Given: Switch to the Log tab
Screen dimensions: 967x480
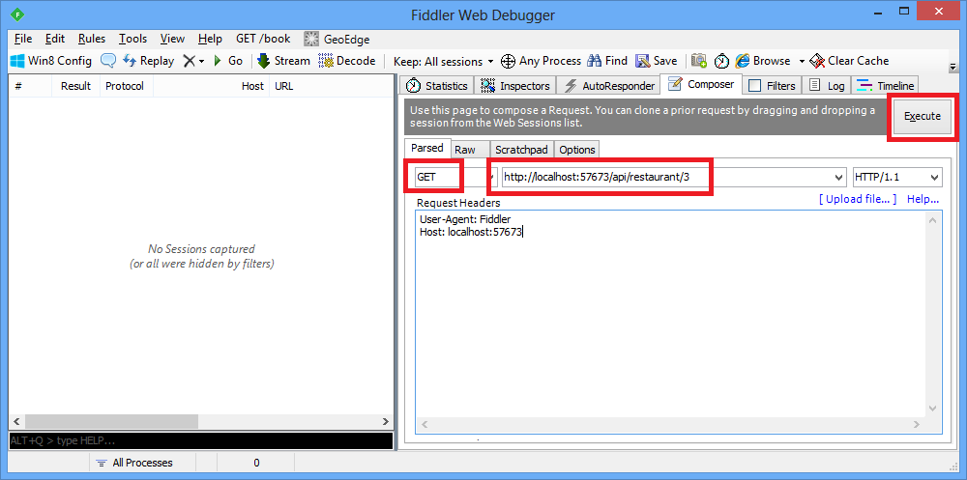Looking at the screenshot, I should 827,86.
